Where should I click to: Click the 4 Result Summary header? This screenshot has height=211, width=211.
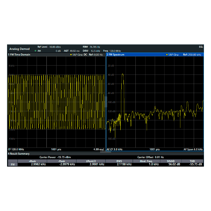[x=19, y=154]
